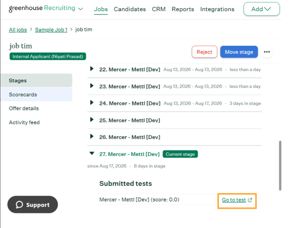Click '8 days in stage' text
The height and width of the screenshot is (228, 289).
(x=149, y=166)
